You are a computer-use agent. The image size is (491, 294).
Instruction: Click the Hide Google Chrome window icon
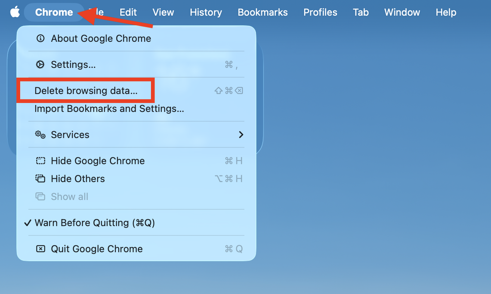[40, 160]
